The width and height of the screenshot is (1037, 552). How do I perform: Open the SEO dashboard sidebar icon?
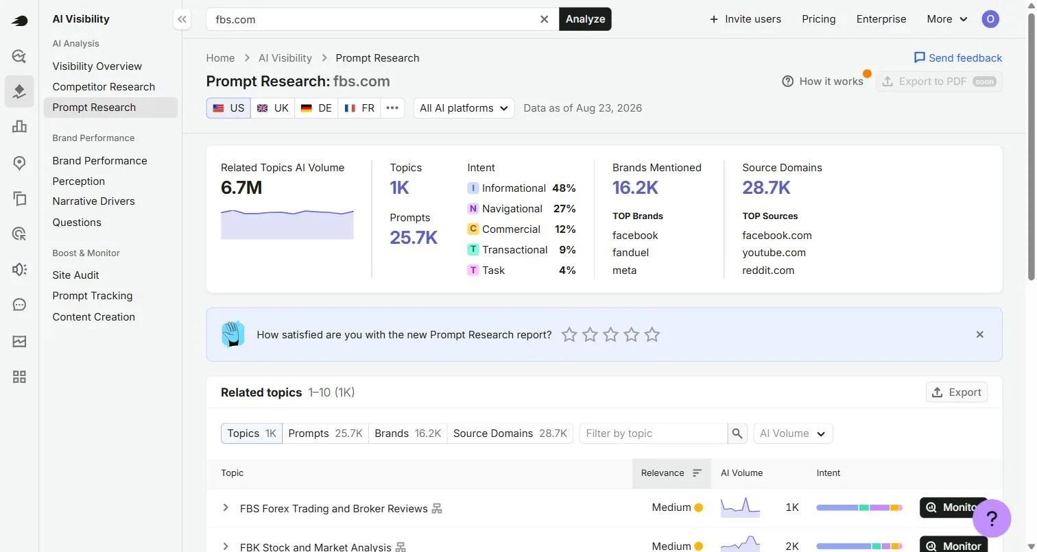point(19,56)
